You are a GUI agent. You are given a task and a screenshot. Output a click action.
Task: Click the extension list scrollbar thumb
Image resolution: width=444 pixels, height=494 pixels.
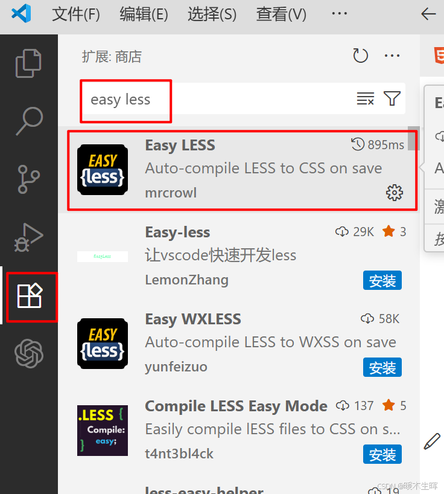413,138
